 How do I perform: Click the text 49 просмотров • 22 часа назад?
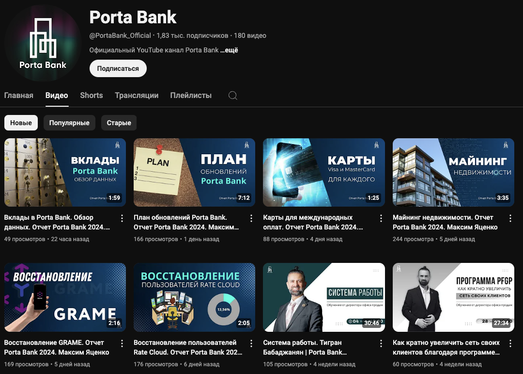(46, 239)
